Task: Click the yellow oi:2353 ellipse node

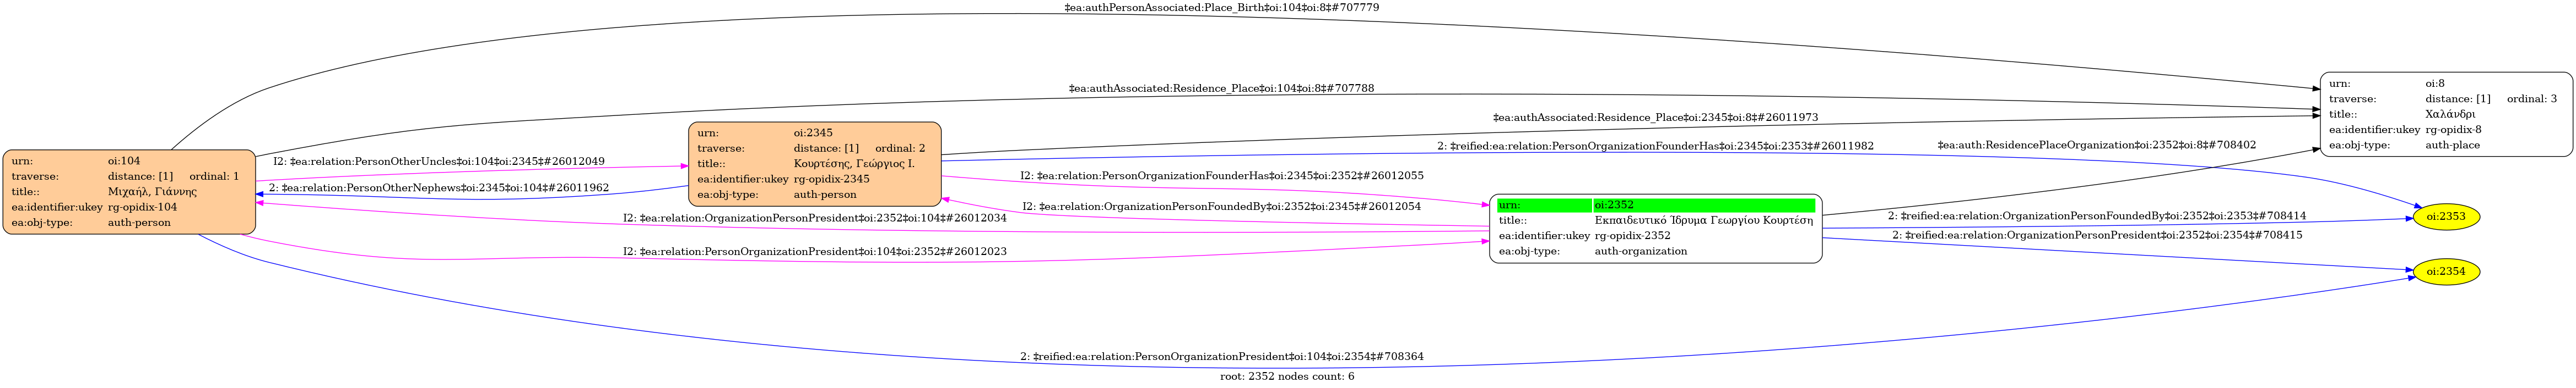Action: 2446,217
